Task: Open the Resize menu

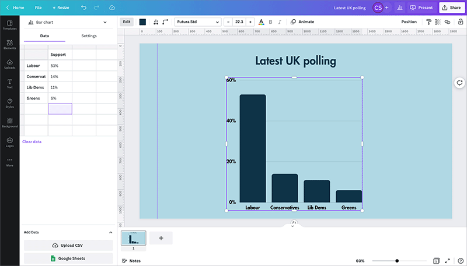Action: tap(61, 8)
